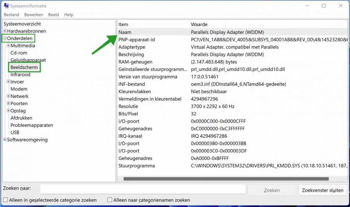
Task: Select the RAM-geheugen row
Action: 233,62
